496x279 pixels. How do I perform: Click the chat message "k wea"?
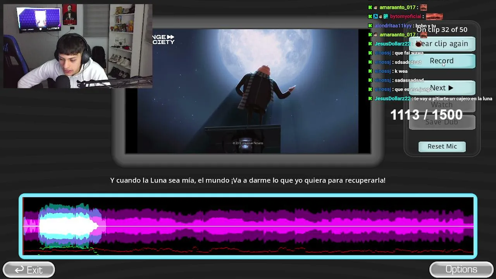pos(401,71)
